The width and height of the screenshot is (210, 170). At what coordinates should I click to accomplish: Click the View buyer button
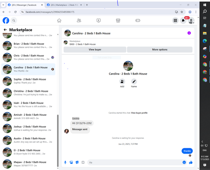[x=95, y=50]
